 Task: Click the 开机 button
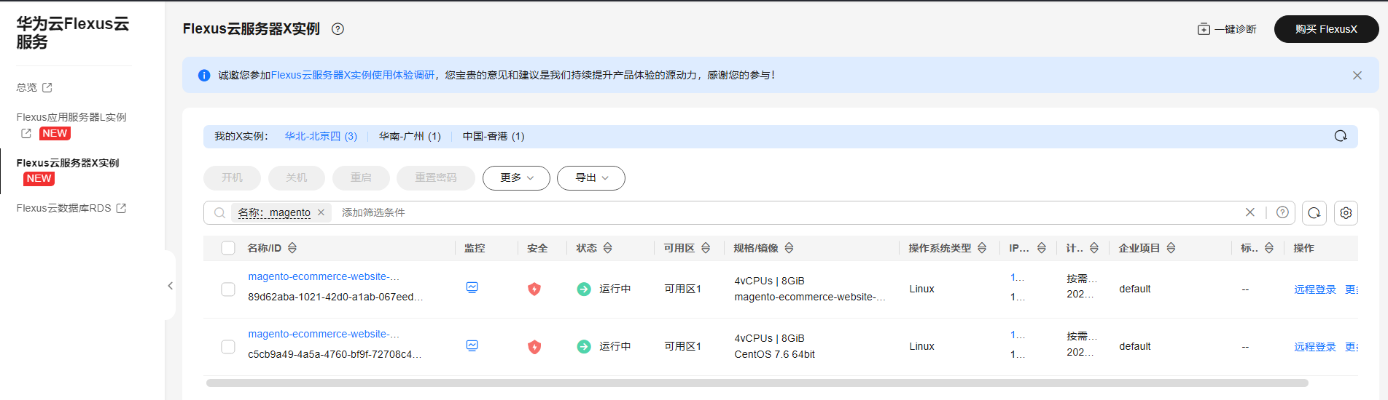[x=233, y=178]
